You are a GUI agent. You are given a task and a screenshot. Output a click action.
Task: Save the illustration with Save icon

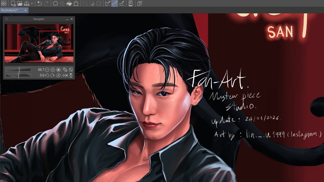point(26,3)
